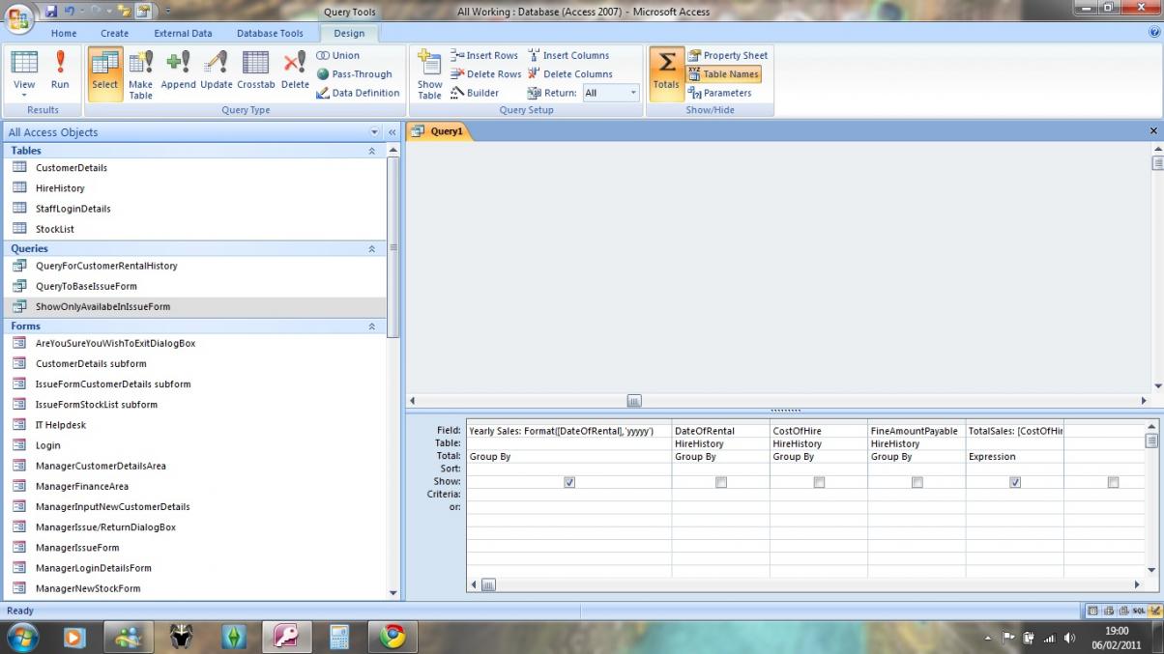
Task: Collapse the Forms group
Action: (x=371, y=327)
